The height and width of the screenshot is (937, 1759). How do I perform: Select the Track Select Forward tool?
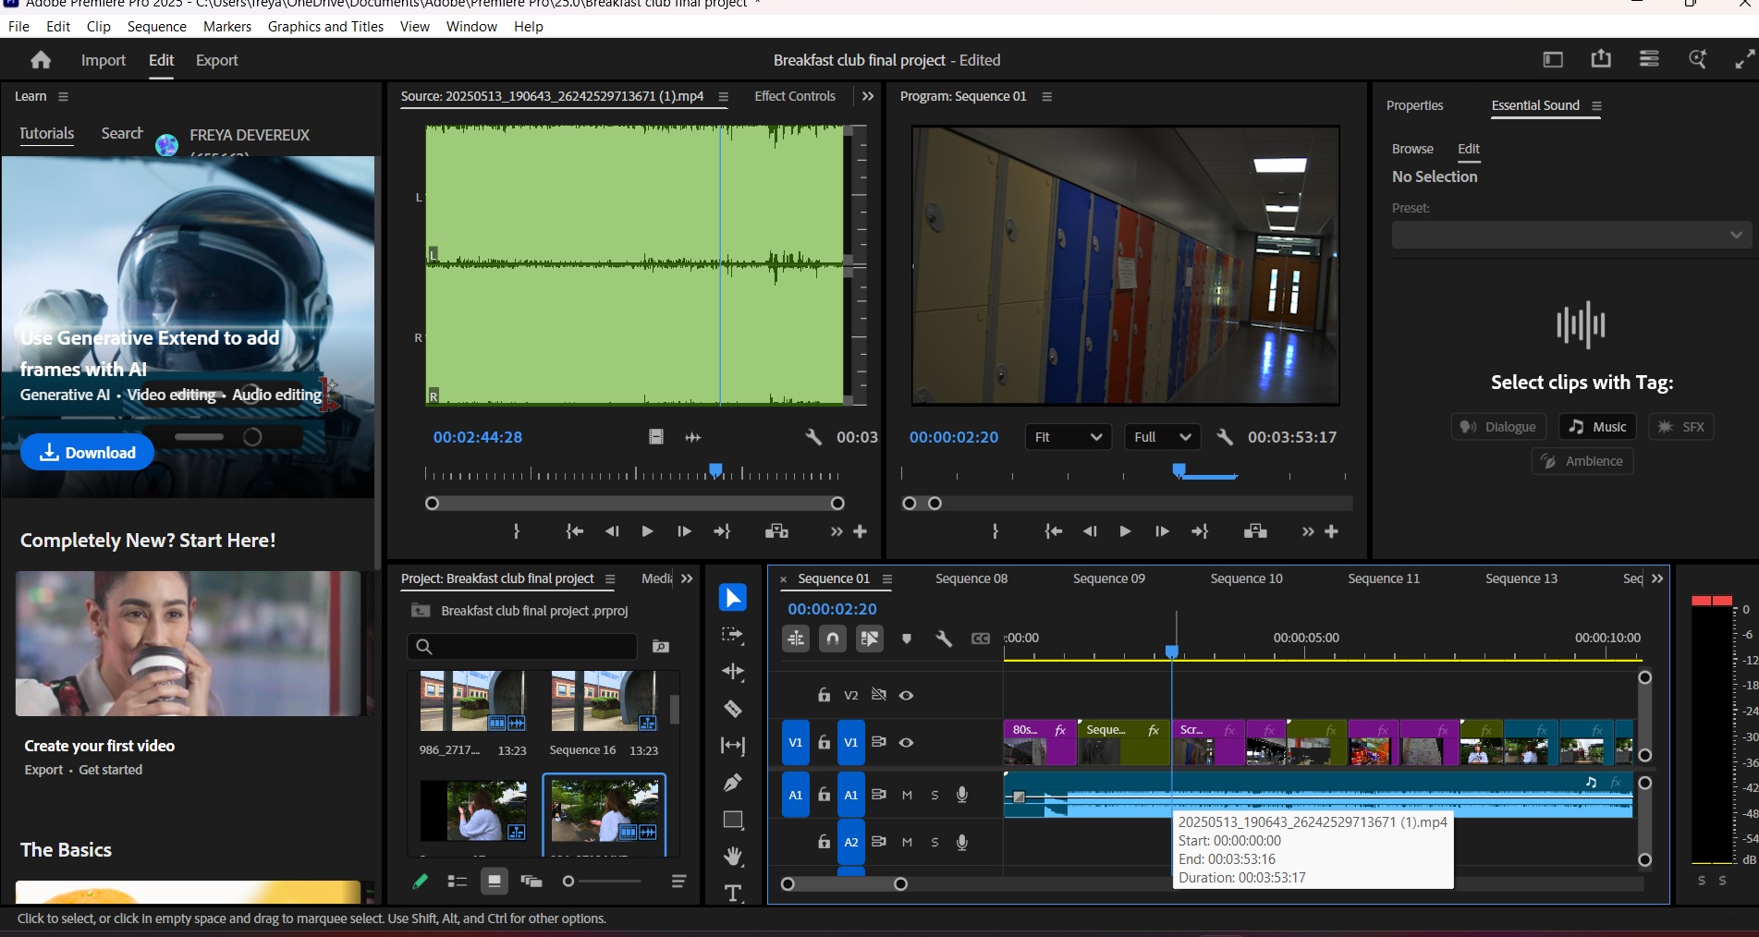pos(732,635)
